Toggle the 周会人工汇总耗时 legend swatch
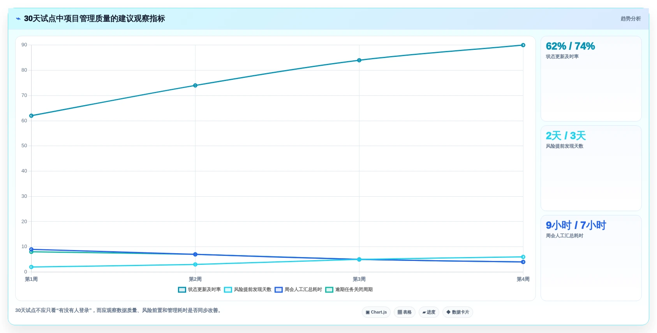Viewport: 657px width, 333px height. click(278, 290)
